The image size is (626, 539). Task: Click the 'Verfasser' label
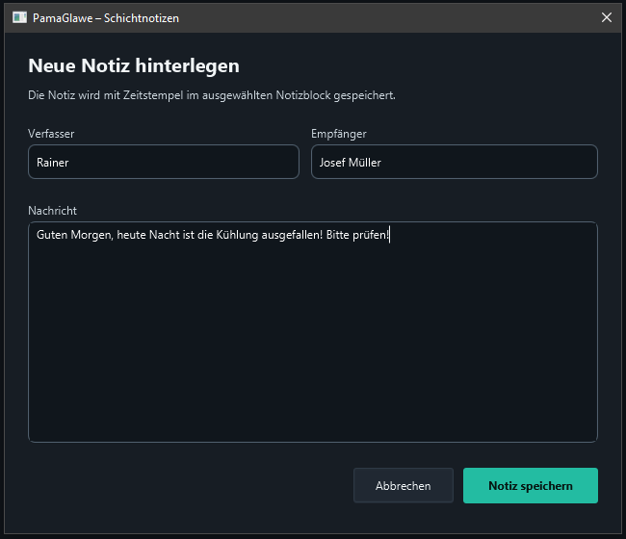tap(51, 134)
